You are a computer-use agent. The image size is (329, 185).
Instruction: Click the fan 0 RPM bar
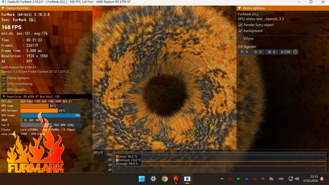(50, 125)
